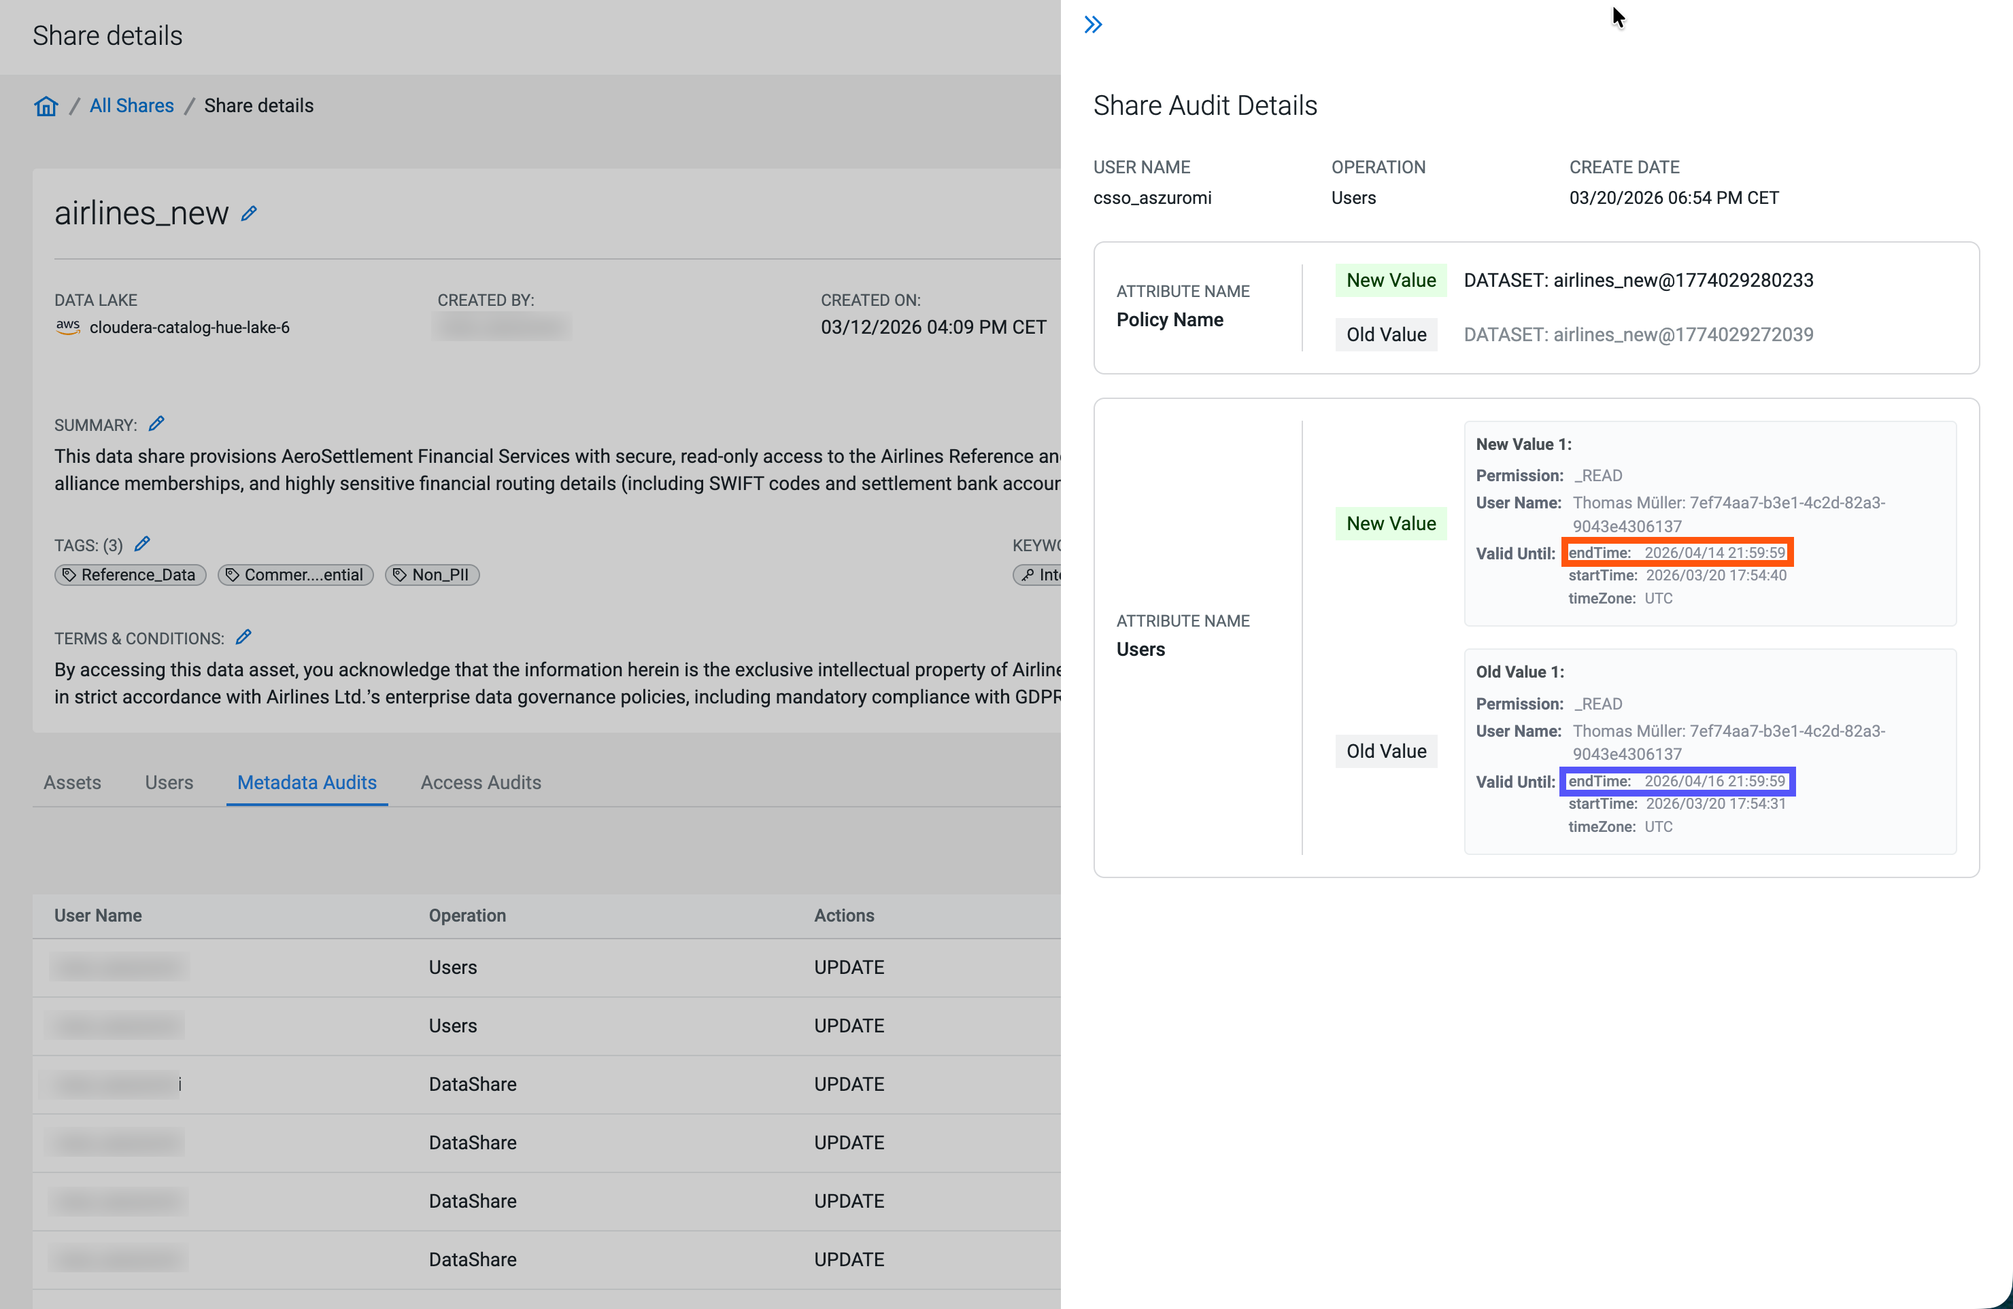
Task: Select the Metadata Audits tab
Action: [306, 782]
